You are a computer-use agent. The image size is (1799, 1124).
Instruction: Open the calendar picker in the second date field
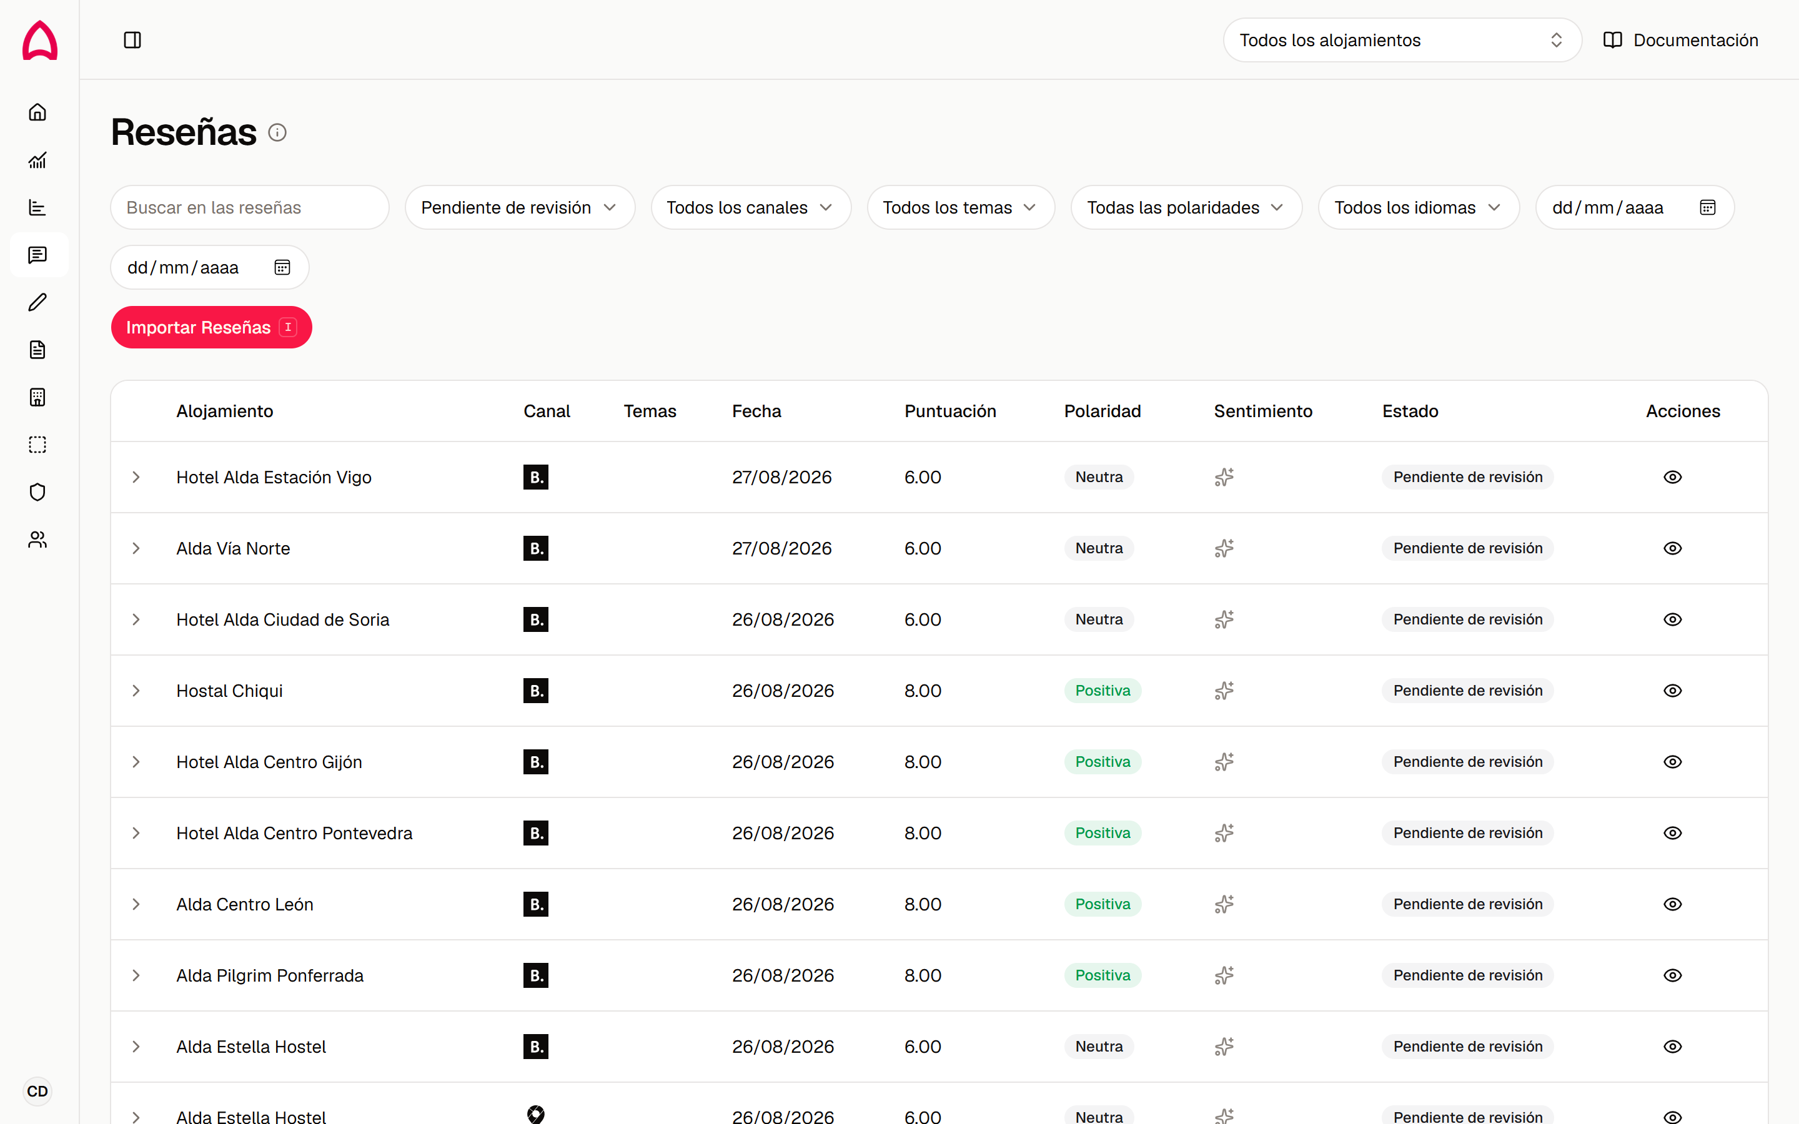coord(282,268)
